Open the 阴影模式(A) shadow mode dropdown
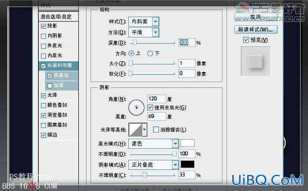This screenshot has width=308, height=191. coord(154,165)
